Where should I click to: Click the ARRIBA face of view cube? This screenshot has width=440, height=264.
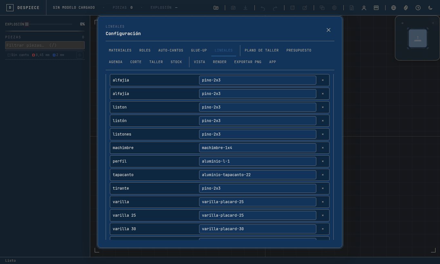(x=418, y=38)
